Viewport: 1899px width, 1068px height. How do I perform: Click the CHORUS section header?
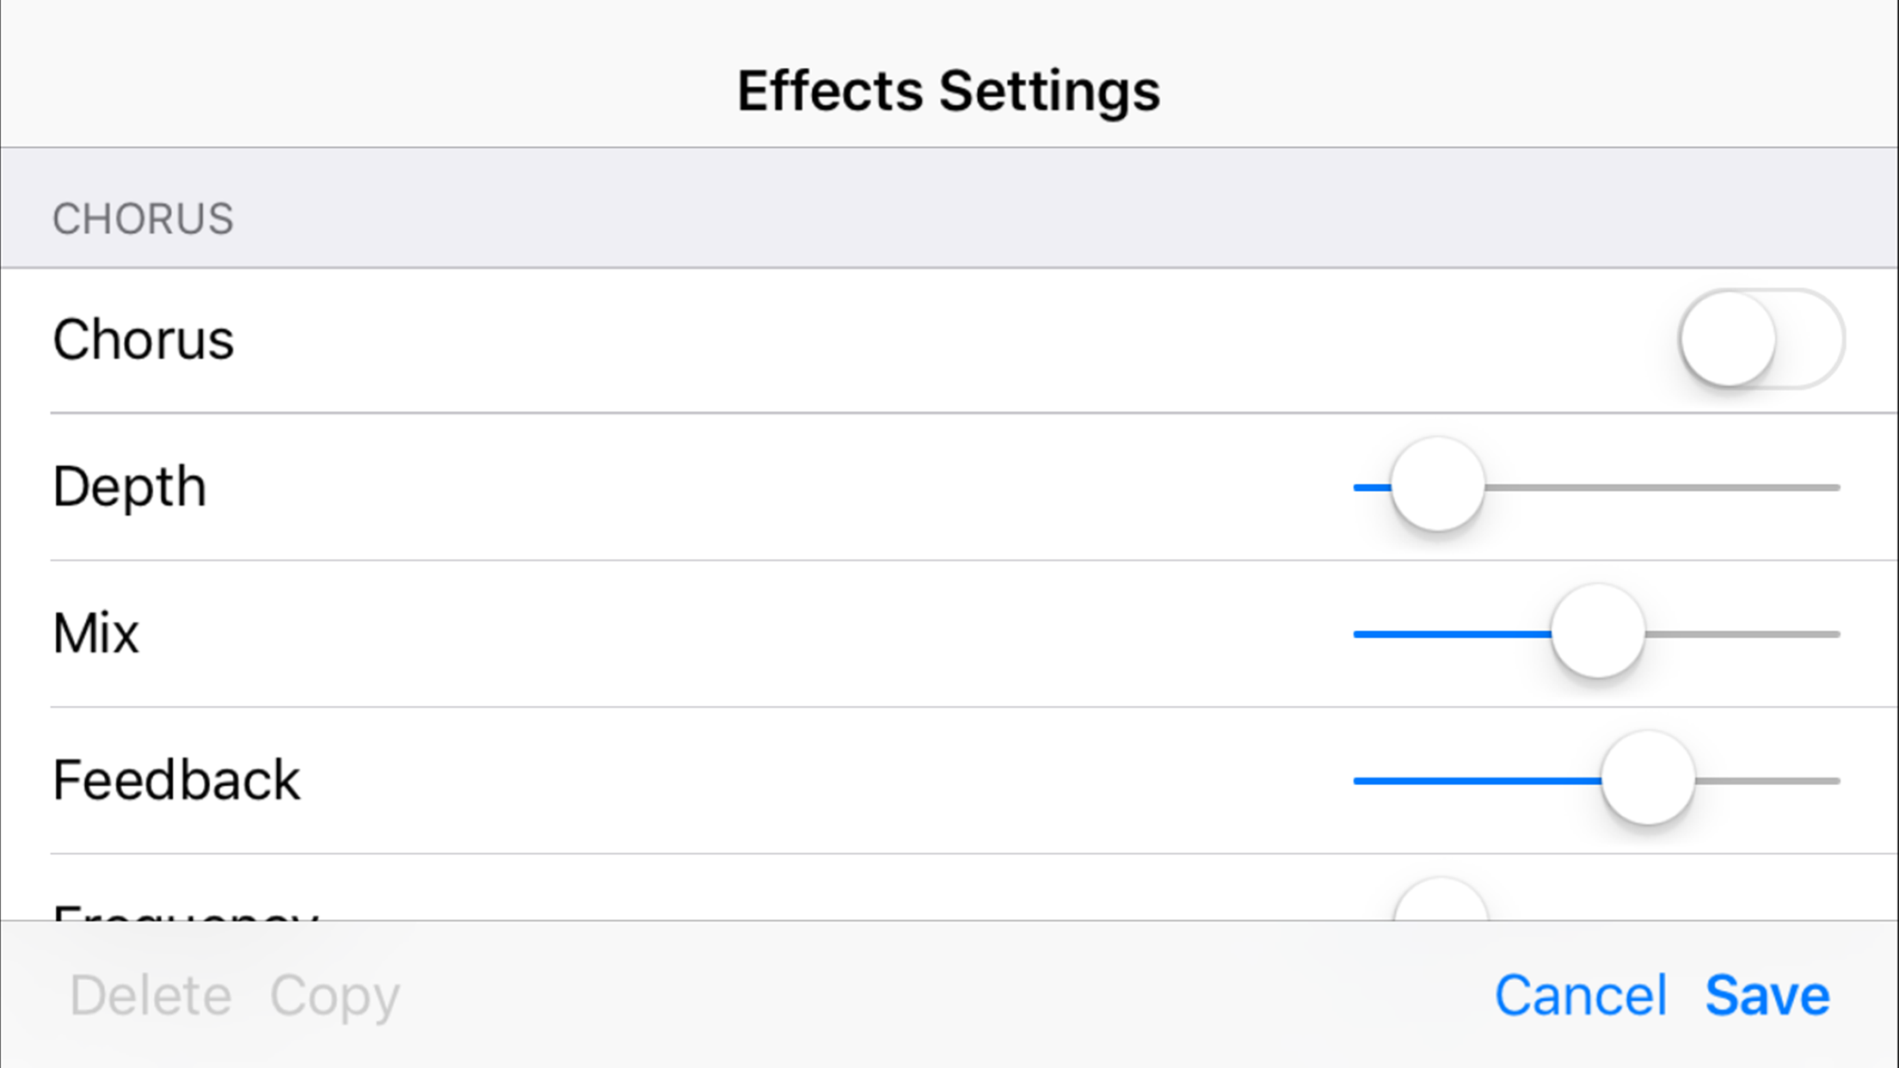click(x=143, y=218)
